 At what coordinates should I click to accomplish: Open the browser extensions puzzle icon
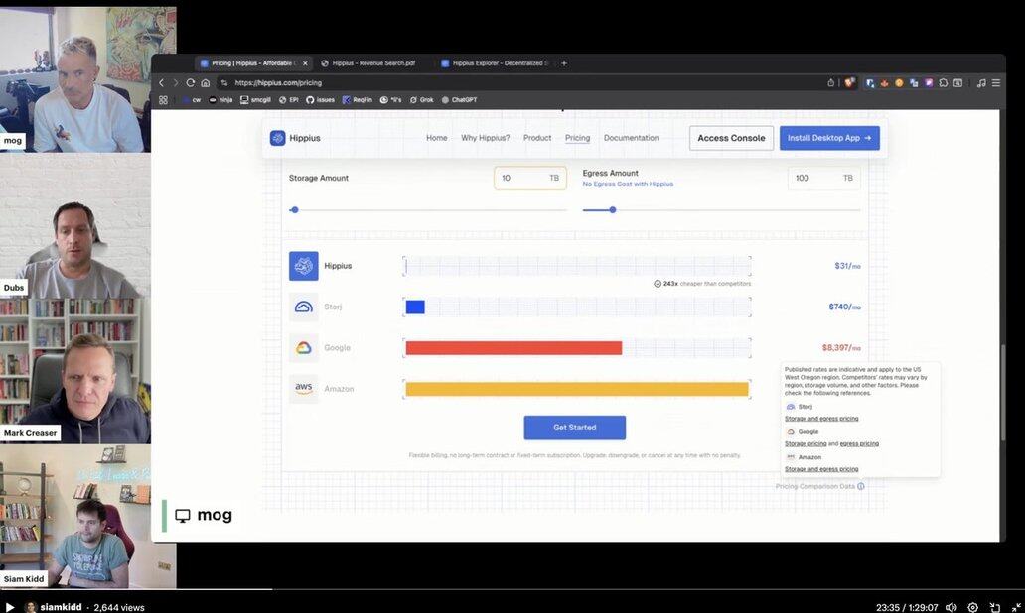click(944, 83)
